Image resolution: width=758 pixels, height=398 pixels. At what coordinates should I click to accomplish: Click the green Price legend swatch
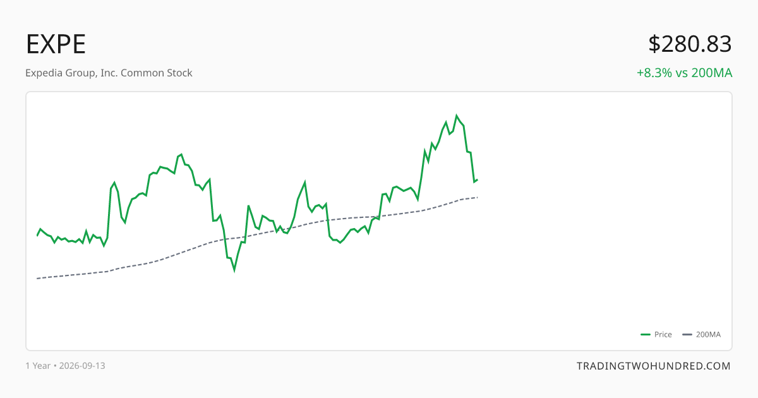click(646, 335)
